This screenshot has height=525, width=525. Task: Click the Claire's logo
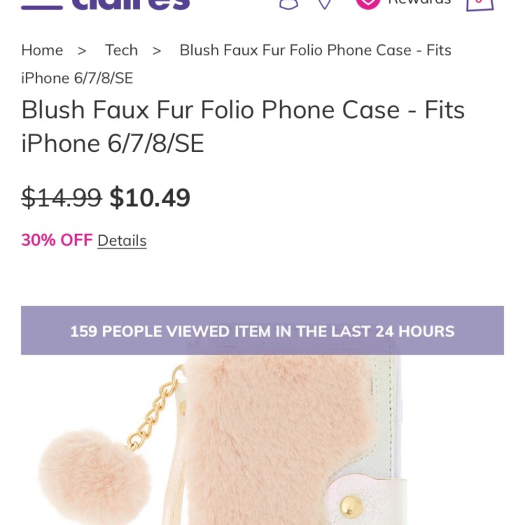[131, 4]
